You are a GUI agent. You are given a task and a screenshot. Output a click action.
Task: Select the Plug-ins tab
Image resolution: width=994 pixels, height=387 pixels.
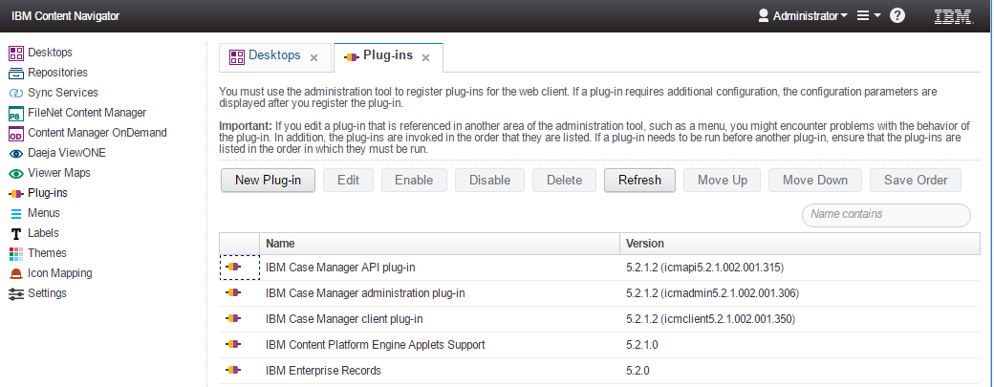coord(388,55)
